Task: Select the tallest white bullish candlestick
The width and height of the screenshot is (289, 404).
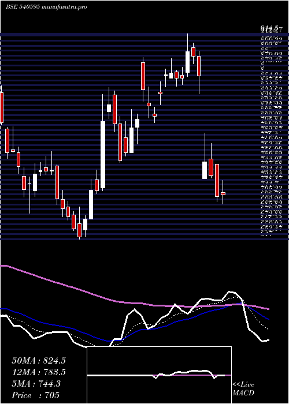Action: point(103,155)
